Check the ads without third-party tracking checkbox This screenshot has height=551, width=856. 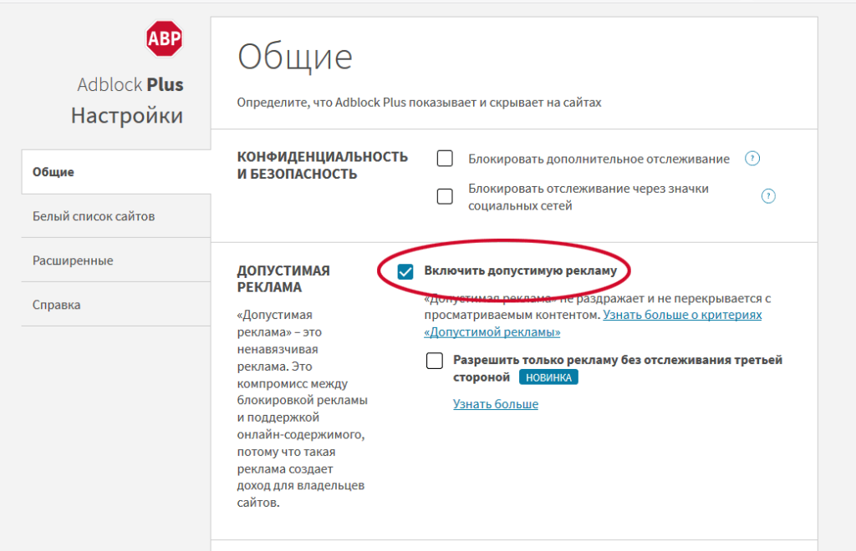click(435, 361)
